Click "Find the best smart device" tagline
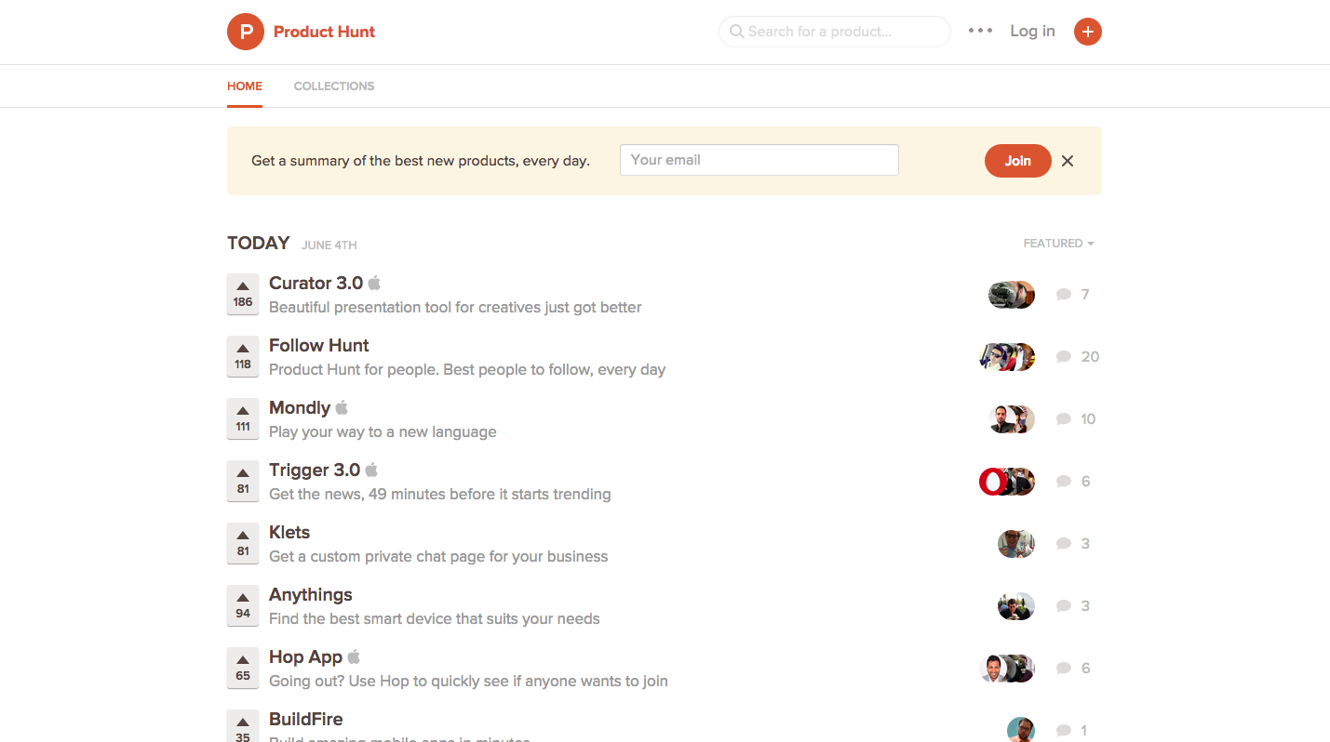 click(435, 619)
